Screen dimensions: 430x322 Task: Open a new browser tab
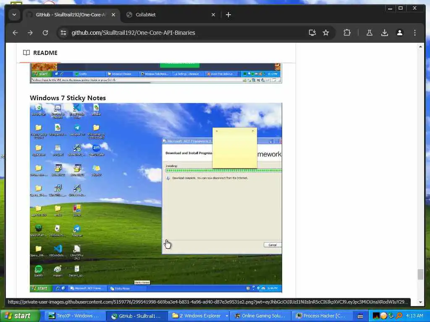[x=228, y=15]
